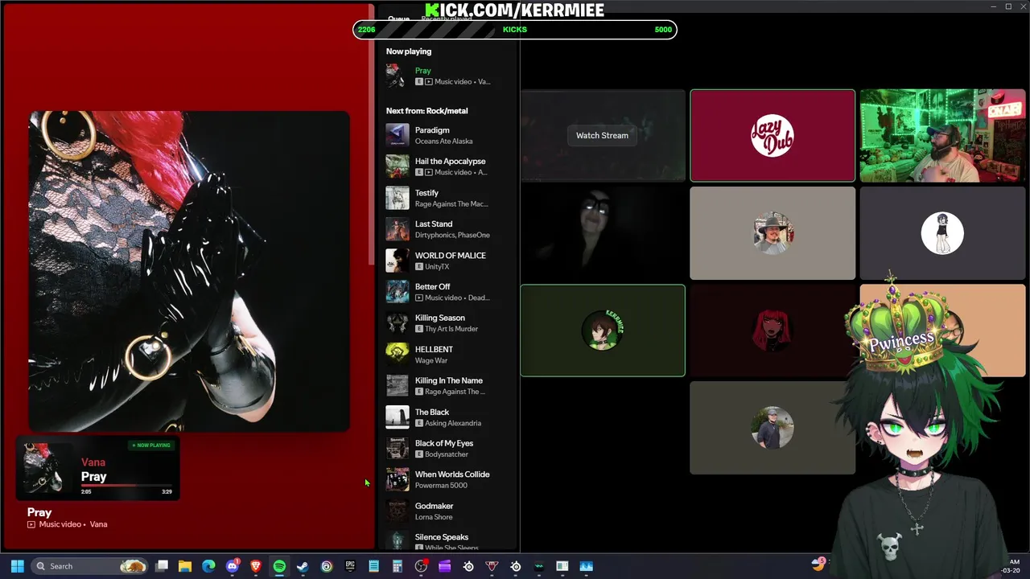Click the large Pray music video artwork
The image size is (1030, 579).
[189, 271]
